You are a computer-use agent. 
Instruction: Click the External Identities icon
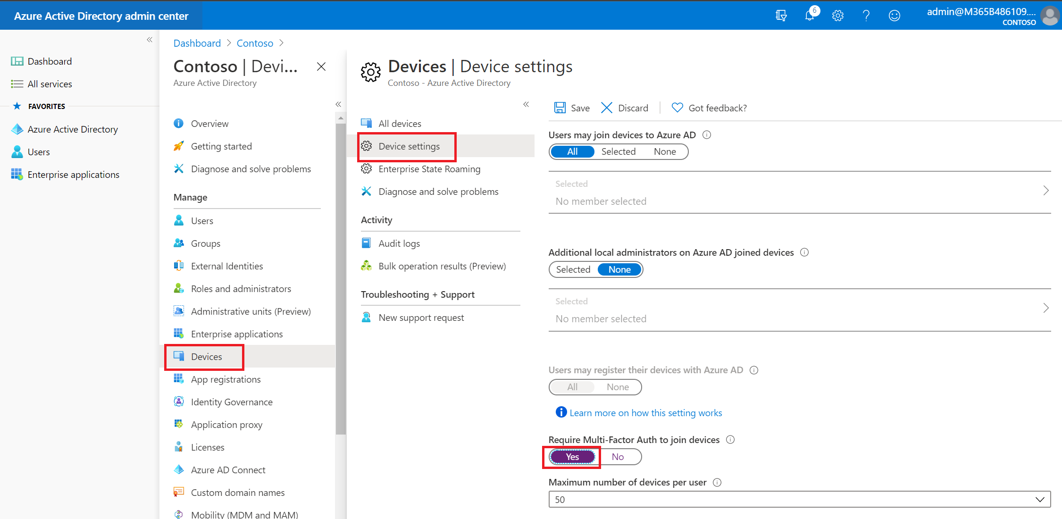[178, 266]
